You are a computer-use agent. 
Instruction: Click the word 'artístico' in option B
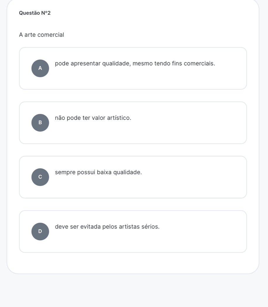tap(120, 118)
